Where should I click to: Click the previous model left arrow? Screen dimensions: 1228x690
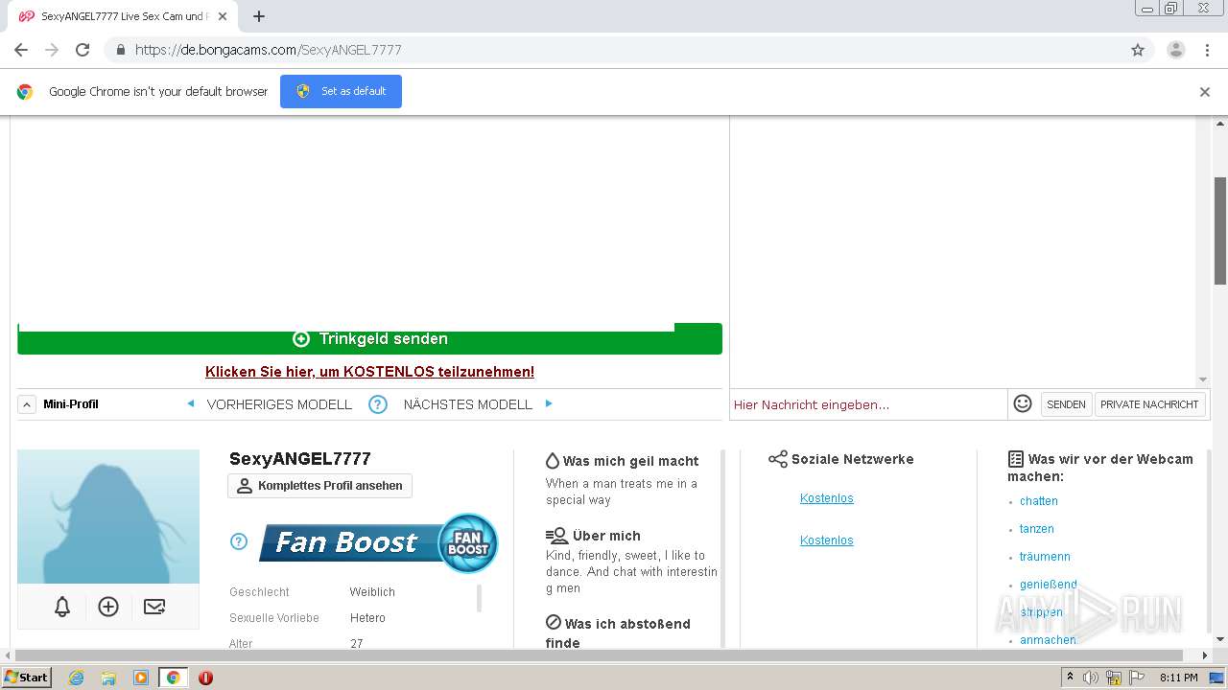pos(191,403)
